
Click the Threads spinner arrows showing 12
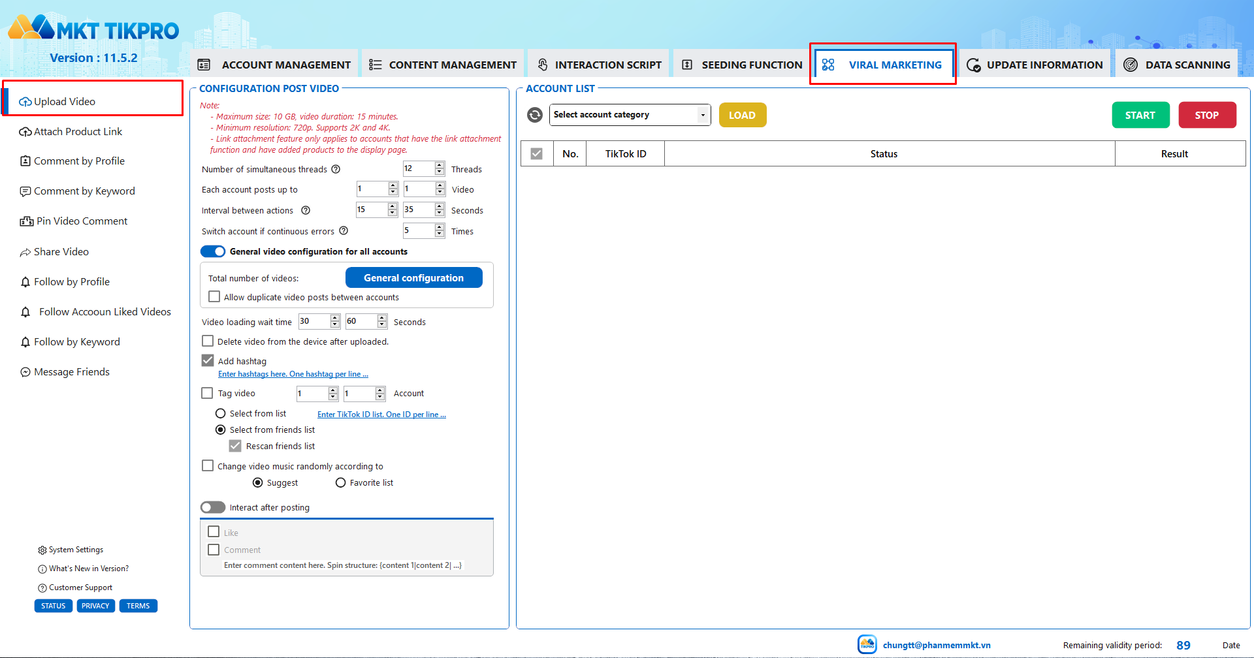[x=440, y=168]
